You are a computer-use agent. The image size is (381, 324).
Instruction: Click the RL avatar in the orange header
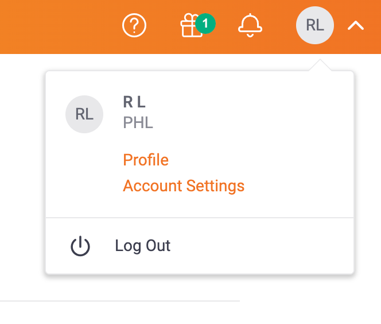(x=314, y=25)
